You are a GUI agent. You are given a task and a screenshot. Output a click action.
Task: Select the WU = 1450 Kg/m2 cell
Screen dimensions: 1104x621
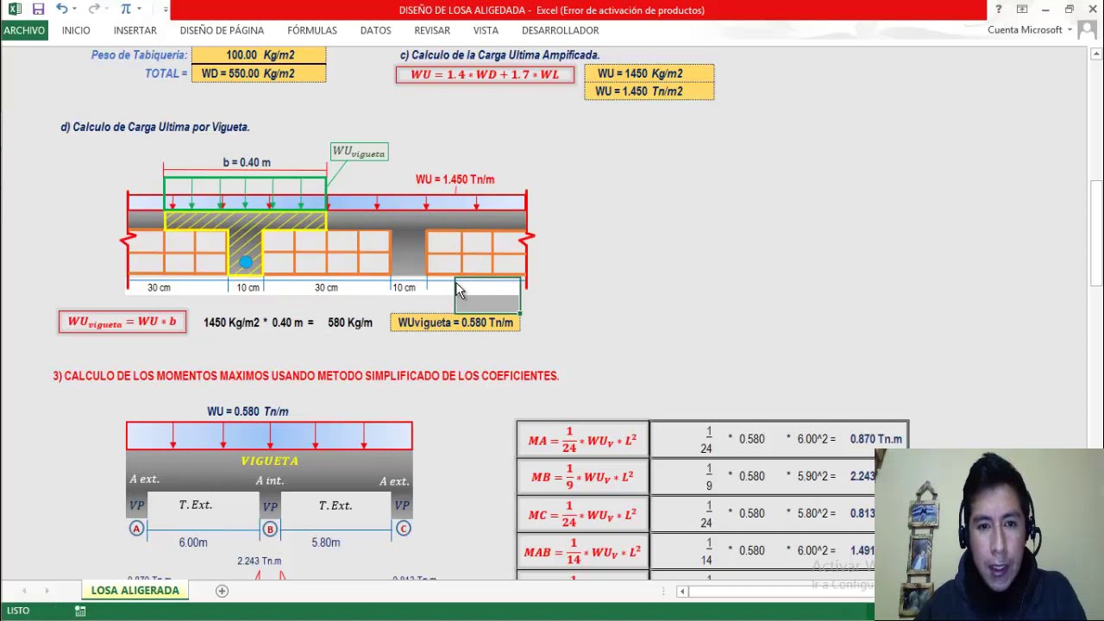click(x=649, y=74)
